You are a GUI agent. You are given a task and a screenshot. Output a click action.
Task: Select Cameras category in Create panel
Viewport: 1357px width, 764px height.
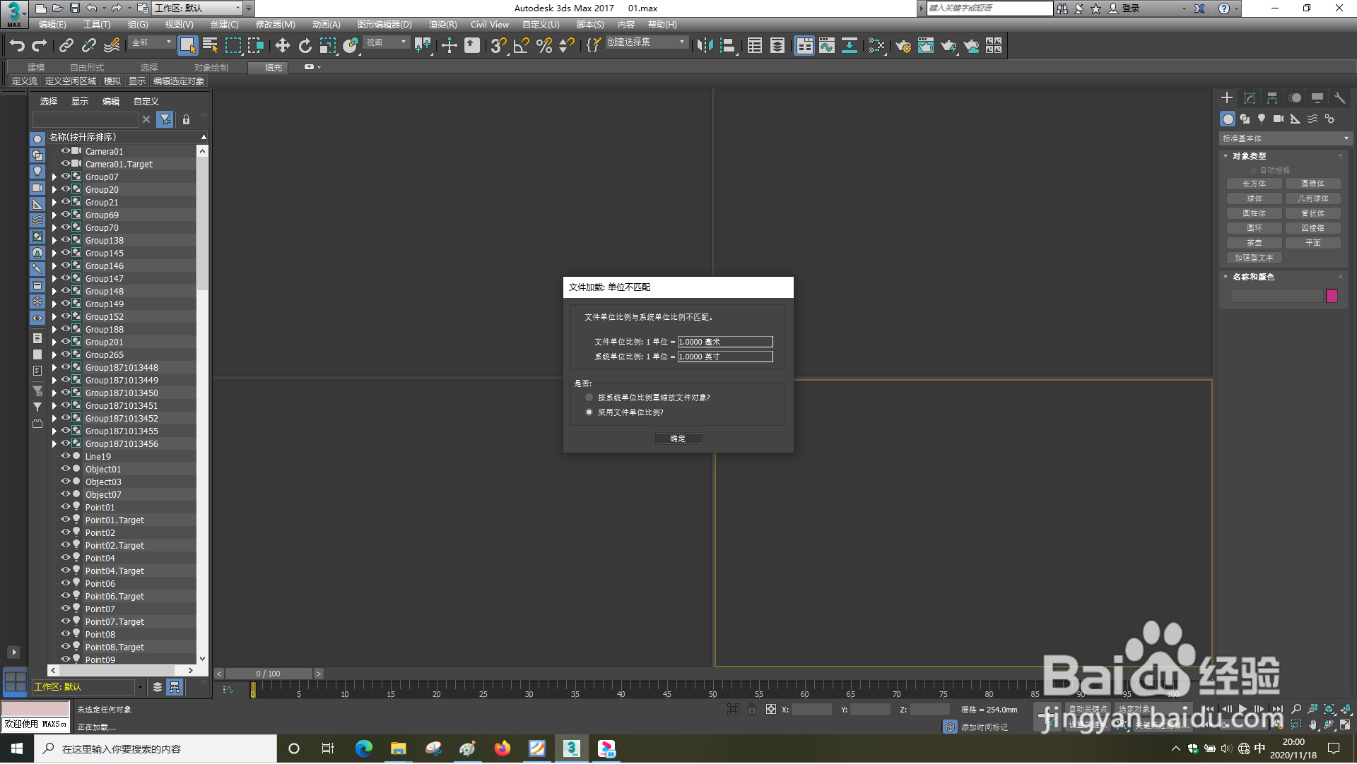[1279, 119]
